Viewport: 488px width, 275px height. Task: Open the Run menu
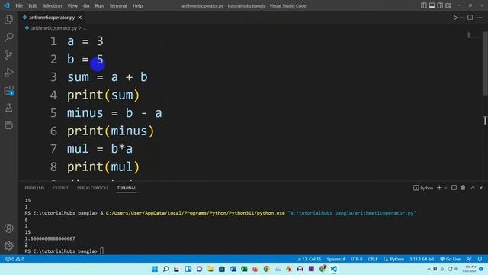tap(99, 5)
